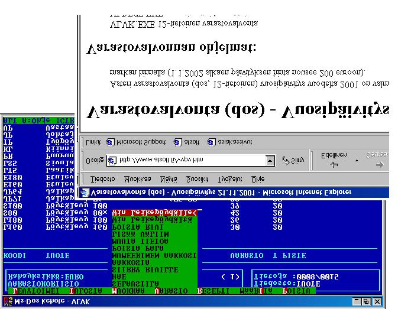This screenshot has height=309, width=398.
Task: Click the KOODI column header
Action: coord(14,255)
